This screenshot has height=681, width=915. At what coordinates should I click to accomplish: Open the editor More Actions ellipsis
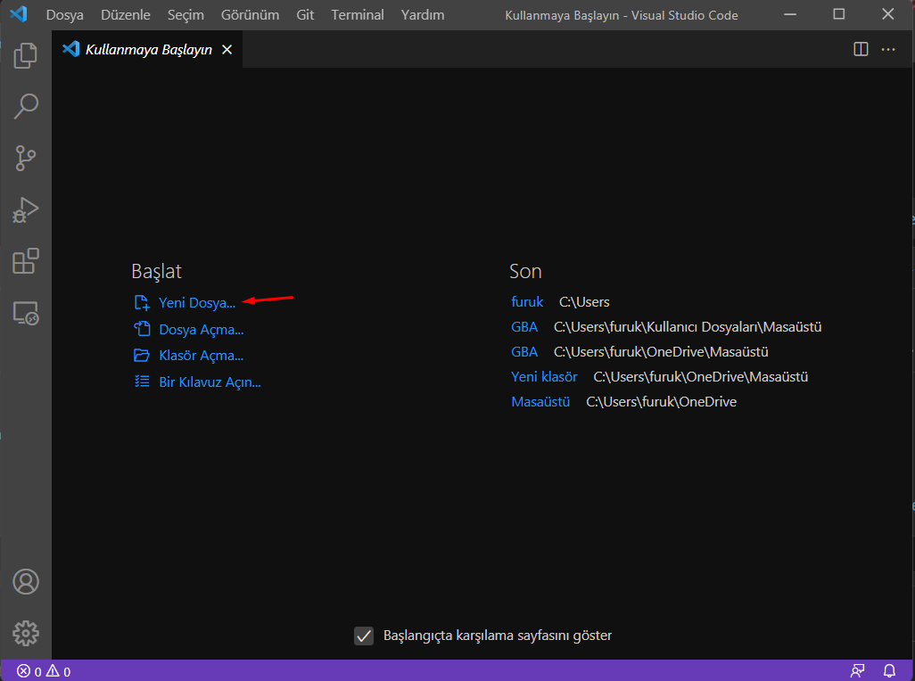coord(888,50)
